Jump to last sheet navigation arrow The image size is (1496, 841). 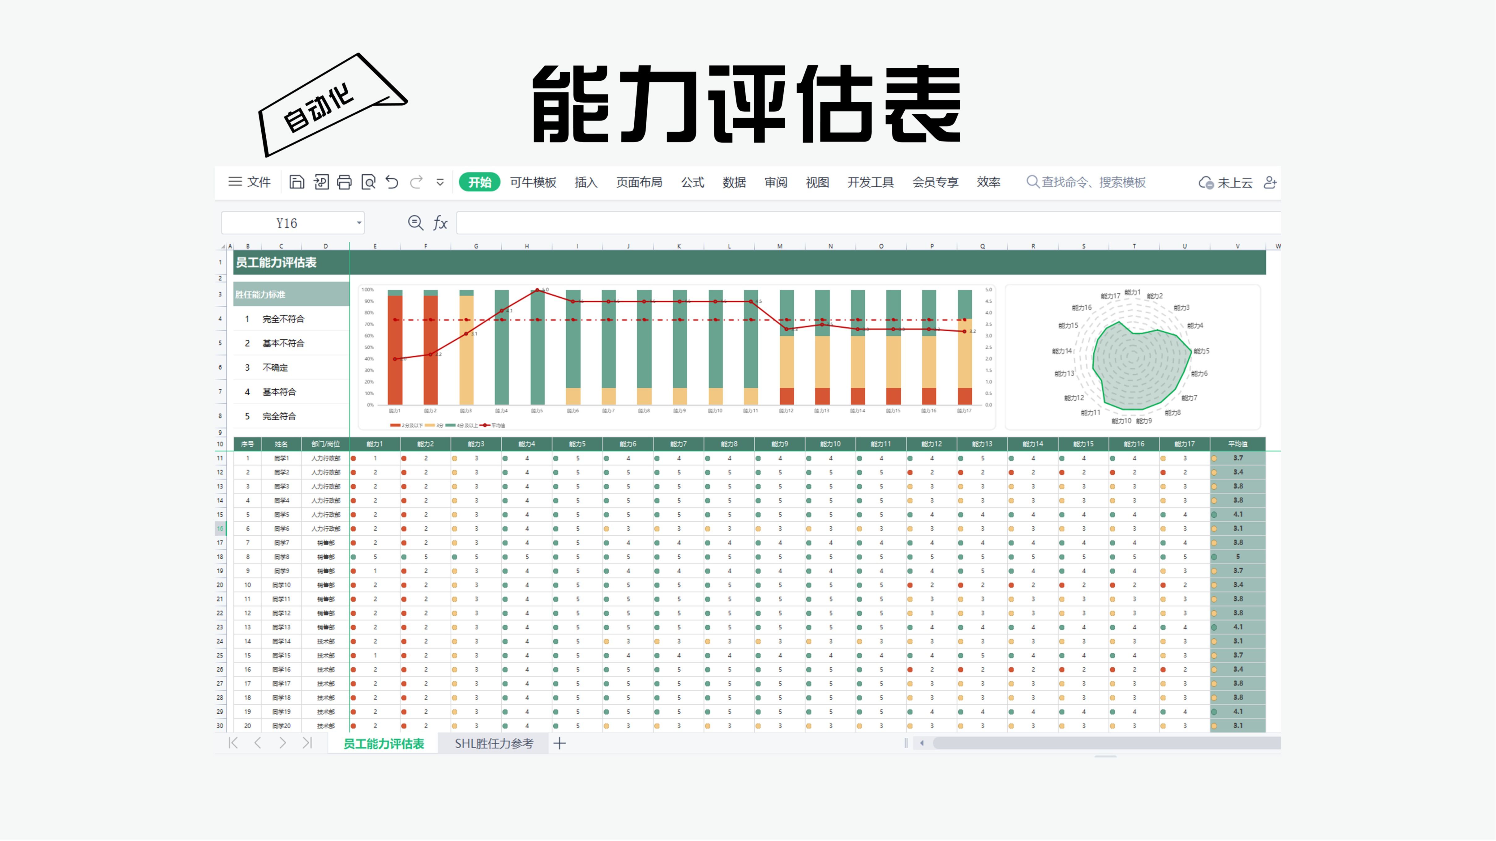(x=307, y=743)
